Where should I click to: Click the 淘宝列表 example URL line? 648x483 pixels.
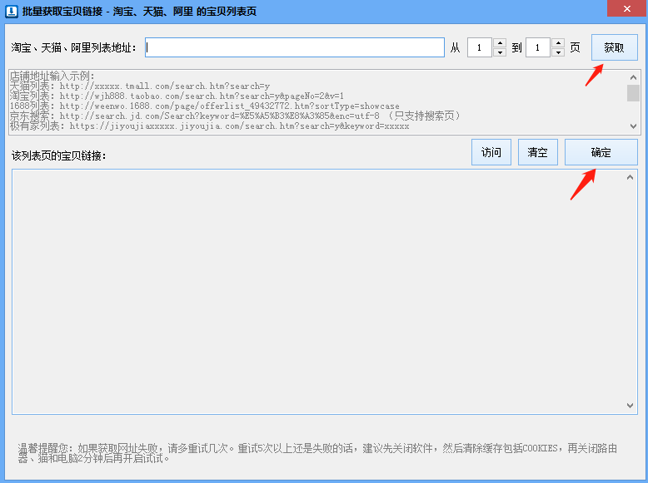click(x=177, y=96)
